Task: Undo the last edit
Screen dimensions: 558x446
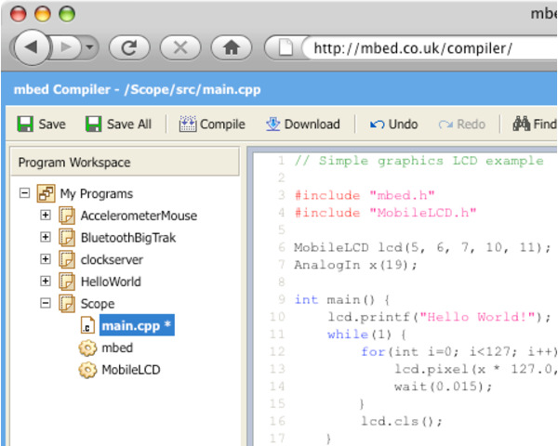Action: click(393, 125)
